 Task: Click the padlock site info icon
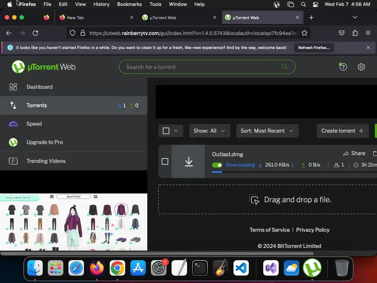83,33
